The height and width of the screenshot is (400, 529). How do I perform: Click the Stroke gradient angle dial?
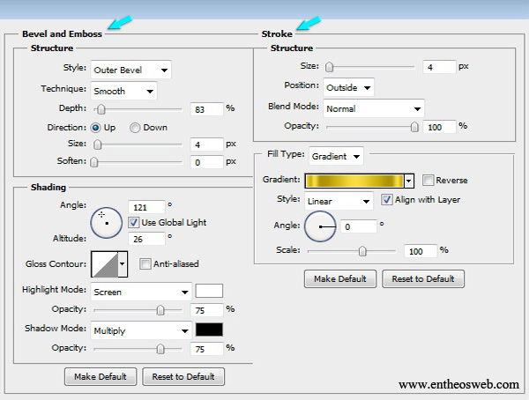click(321, 226)
